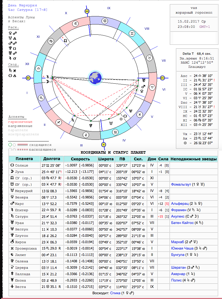Click the параллели legend label
222x299 pixels.
[18, 130]
